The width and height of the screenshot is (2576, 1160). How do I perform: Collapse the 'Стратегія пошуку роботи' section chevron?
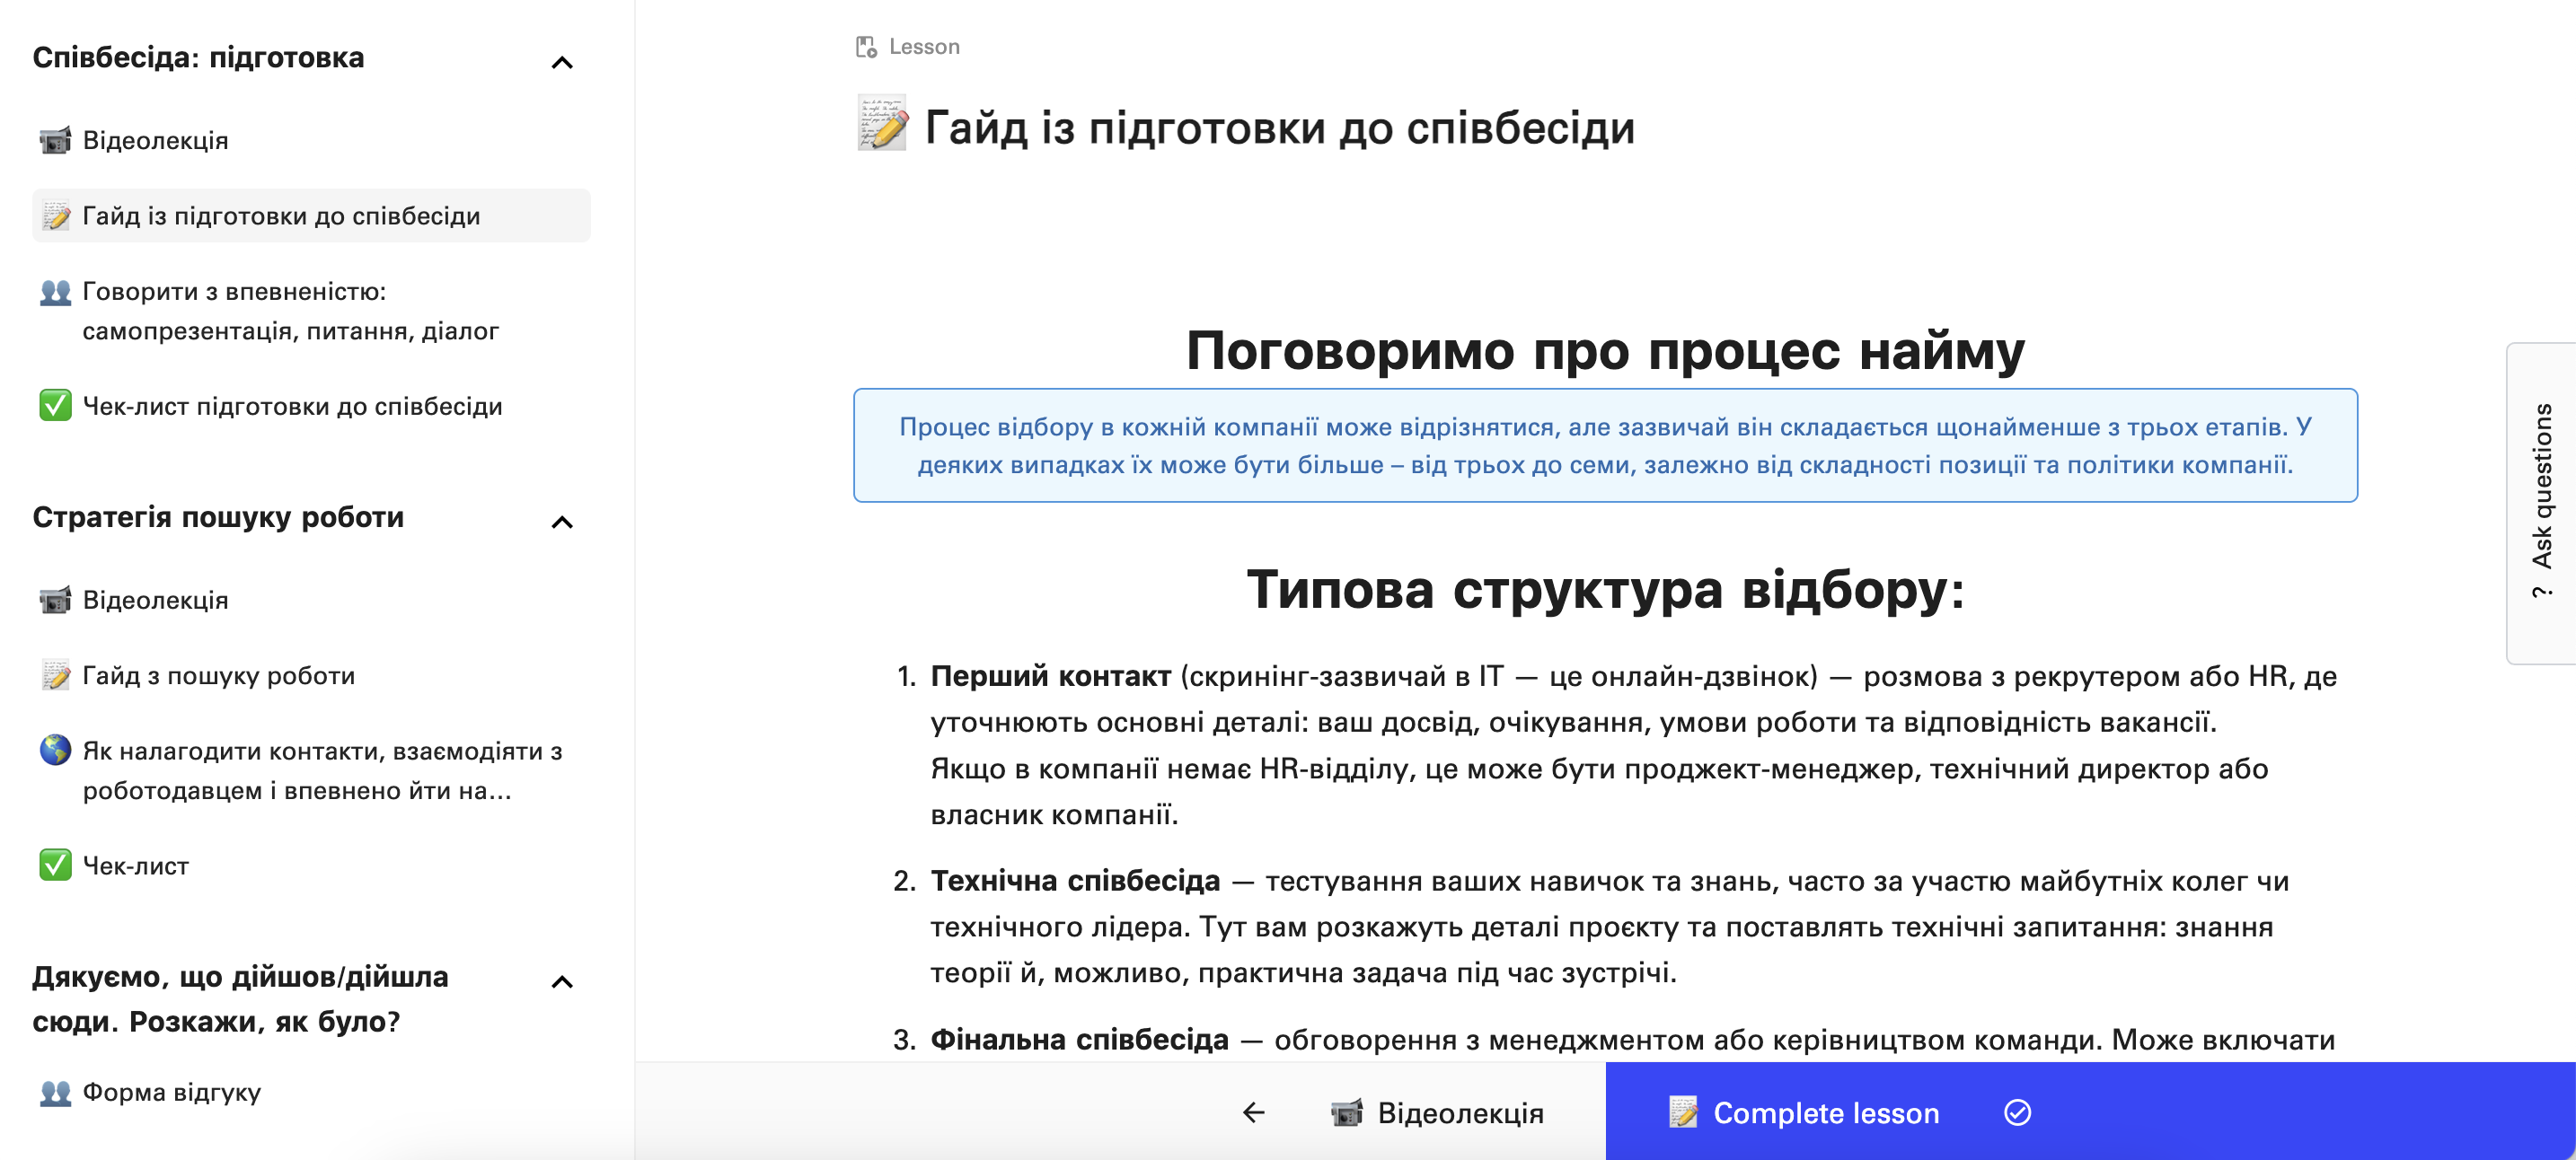562,522
